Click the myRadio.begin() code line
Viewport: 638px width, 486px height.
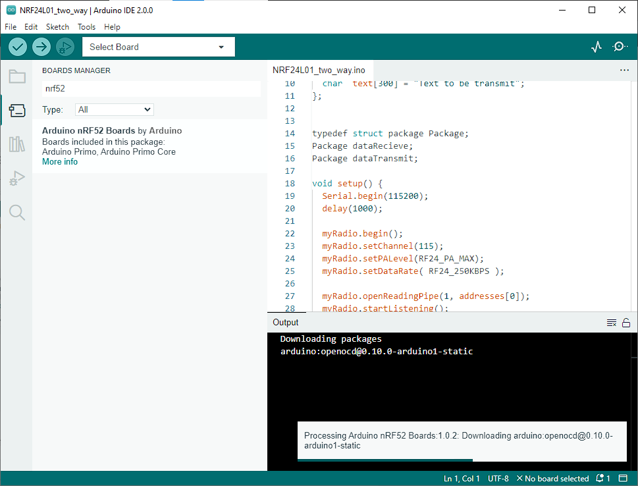coord(362,233)
